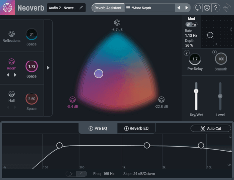234x180 pixels.
Task: Open settings via the gear icon
Action: (207, 8)
